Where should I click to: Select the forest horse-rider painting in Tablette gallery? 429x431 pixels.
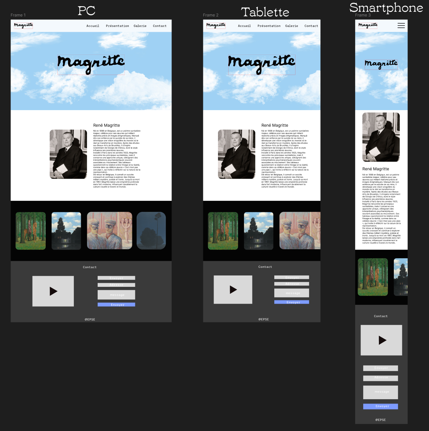223,231
